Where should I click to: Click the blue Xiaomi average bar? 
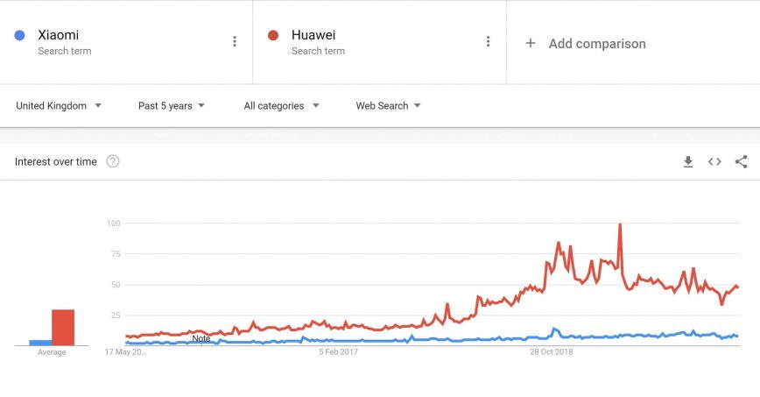click(40, 343)
